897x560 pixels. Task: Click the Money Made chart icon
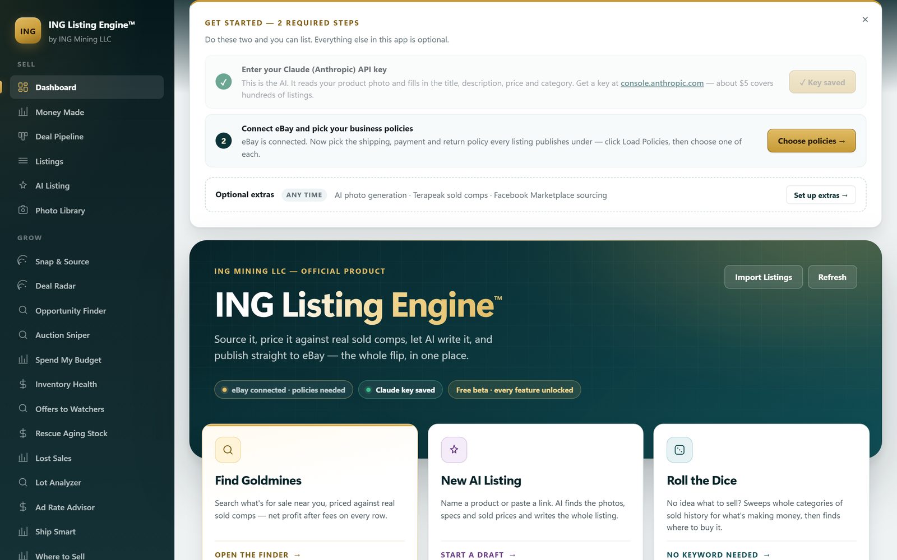pyautogui.click(x=23, y=112)
